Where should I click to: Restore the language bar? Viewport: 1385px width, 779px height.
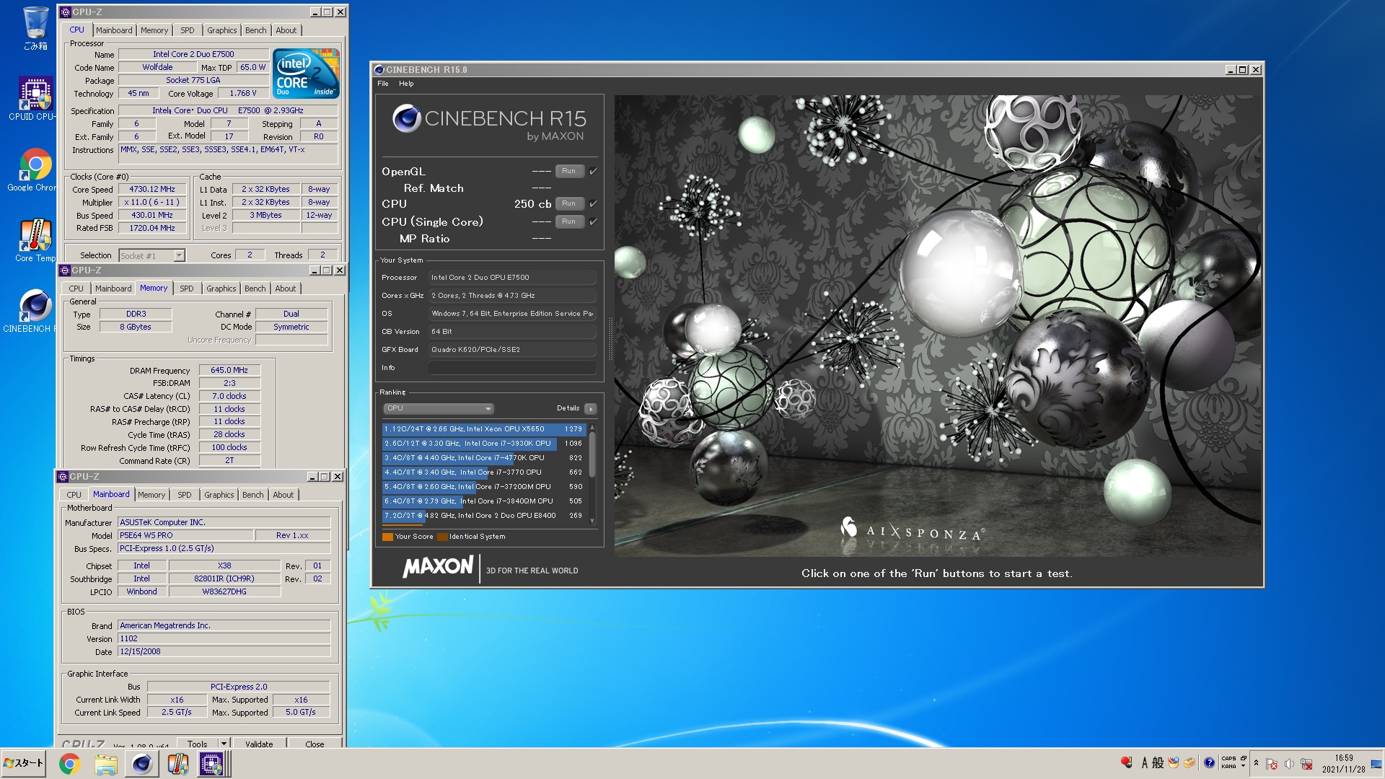coord(1243,759)
